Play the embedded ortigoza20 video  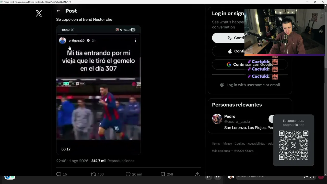98,90
